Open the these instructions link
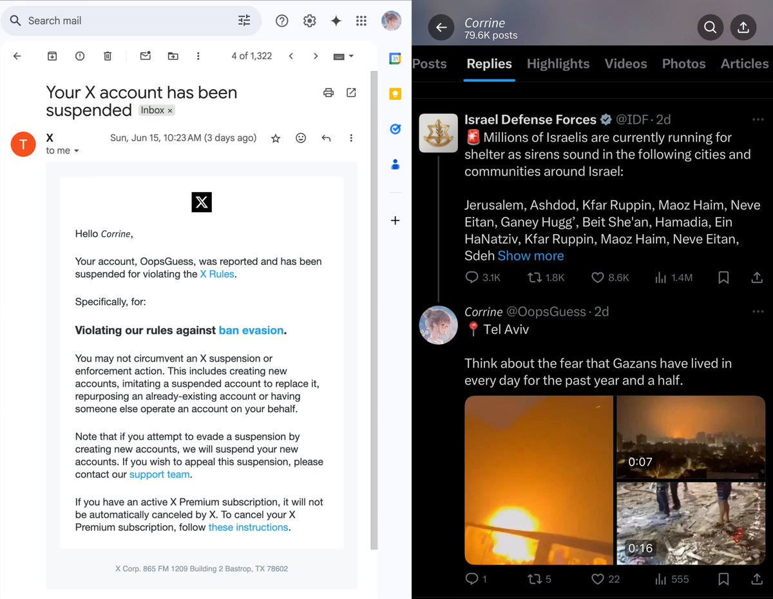773x599 pixels. point(248,527)
